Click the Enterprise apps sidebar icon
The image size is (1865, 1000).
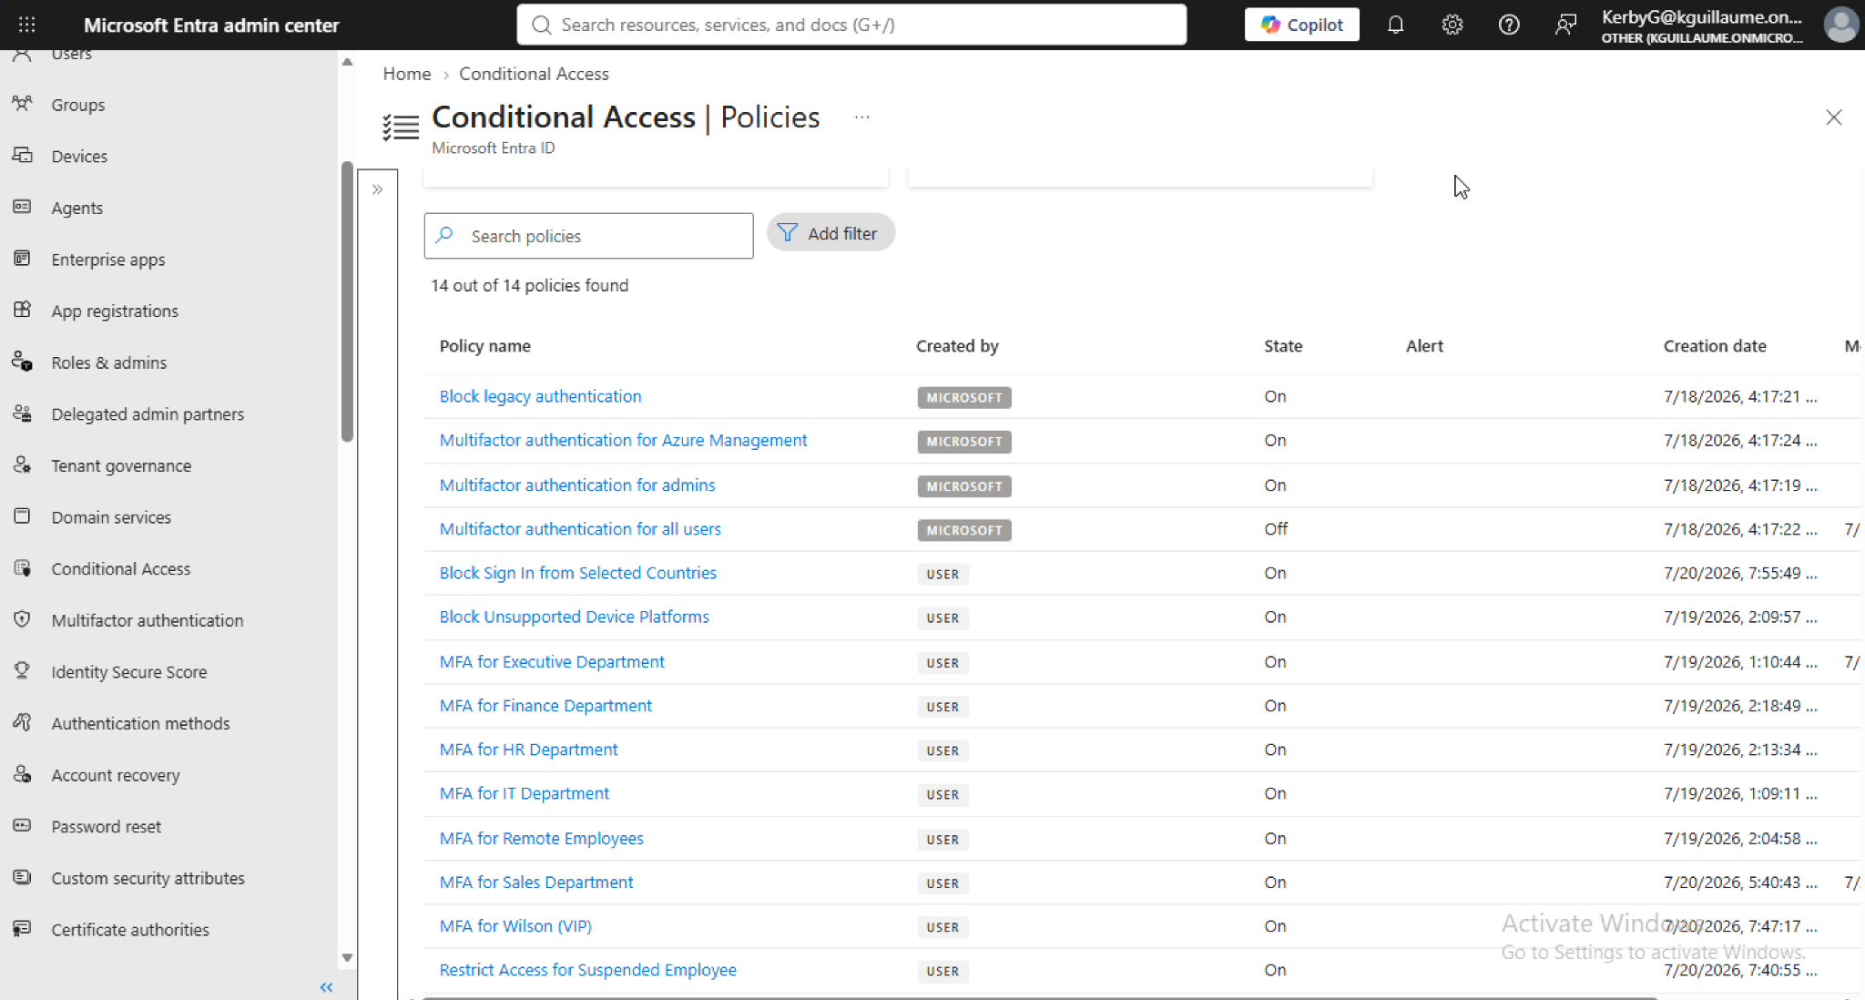click(x=23, y=259)
